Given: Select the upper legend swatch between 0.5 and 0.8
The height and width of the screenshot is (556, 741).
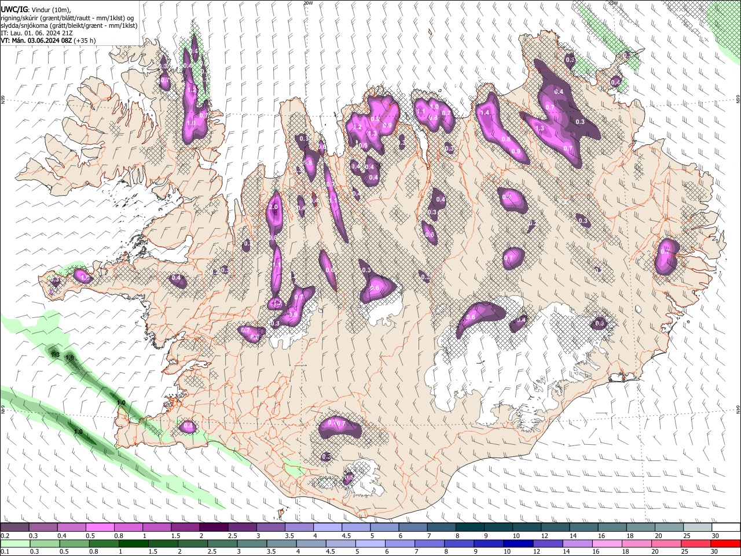Looking at the screenshot, I should (x=100, y=527).
